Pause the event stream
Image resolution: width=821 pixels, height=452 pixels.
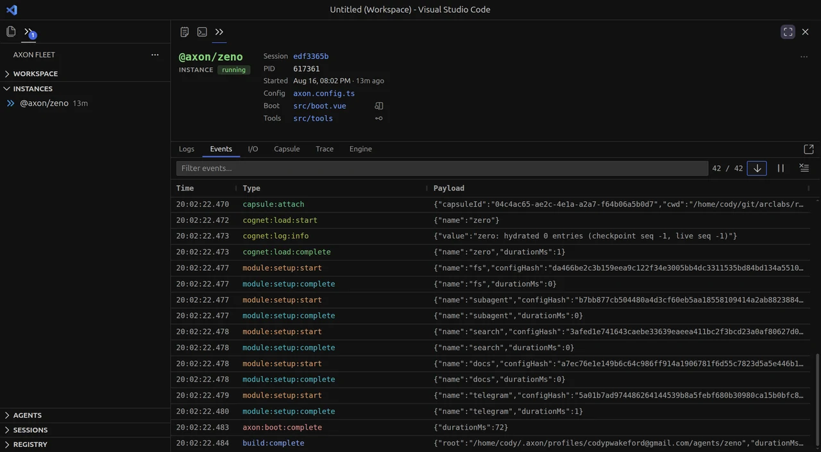click(x=781, y=168)
